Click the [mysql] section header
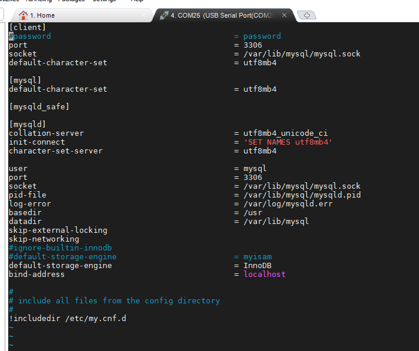Image resolution: width=419 pixels, height=351 pixels. (x=25, y=80)
